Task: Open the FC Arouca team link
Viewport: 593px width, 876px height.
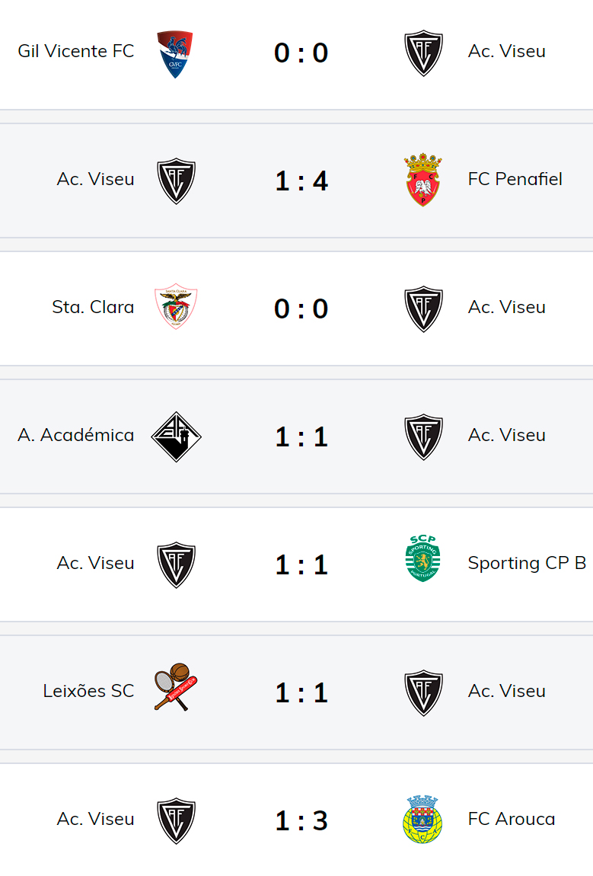Action: (511, 820)
